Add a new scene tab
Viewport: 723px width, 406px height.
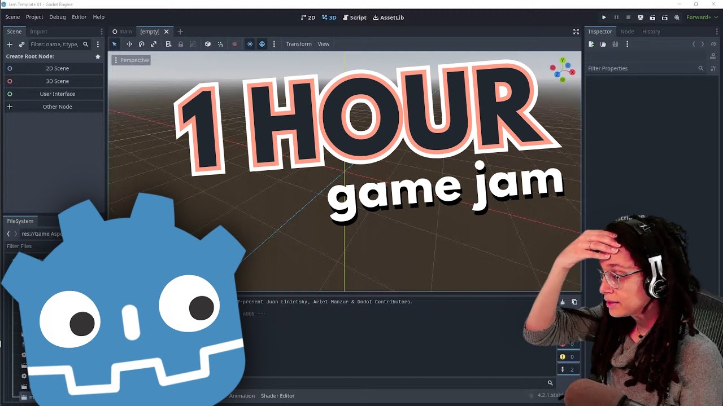pos(180,32)
